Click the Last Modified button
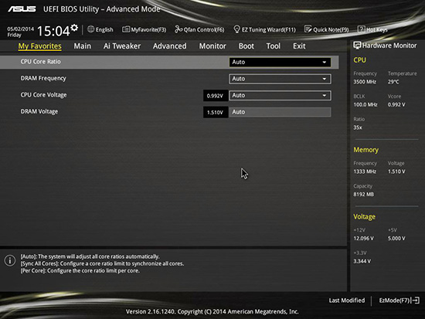The image size is (425, 319). tap(347, 300)
